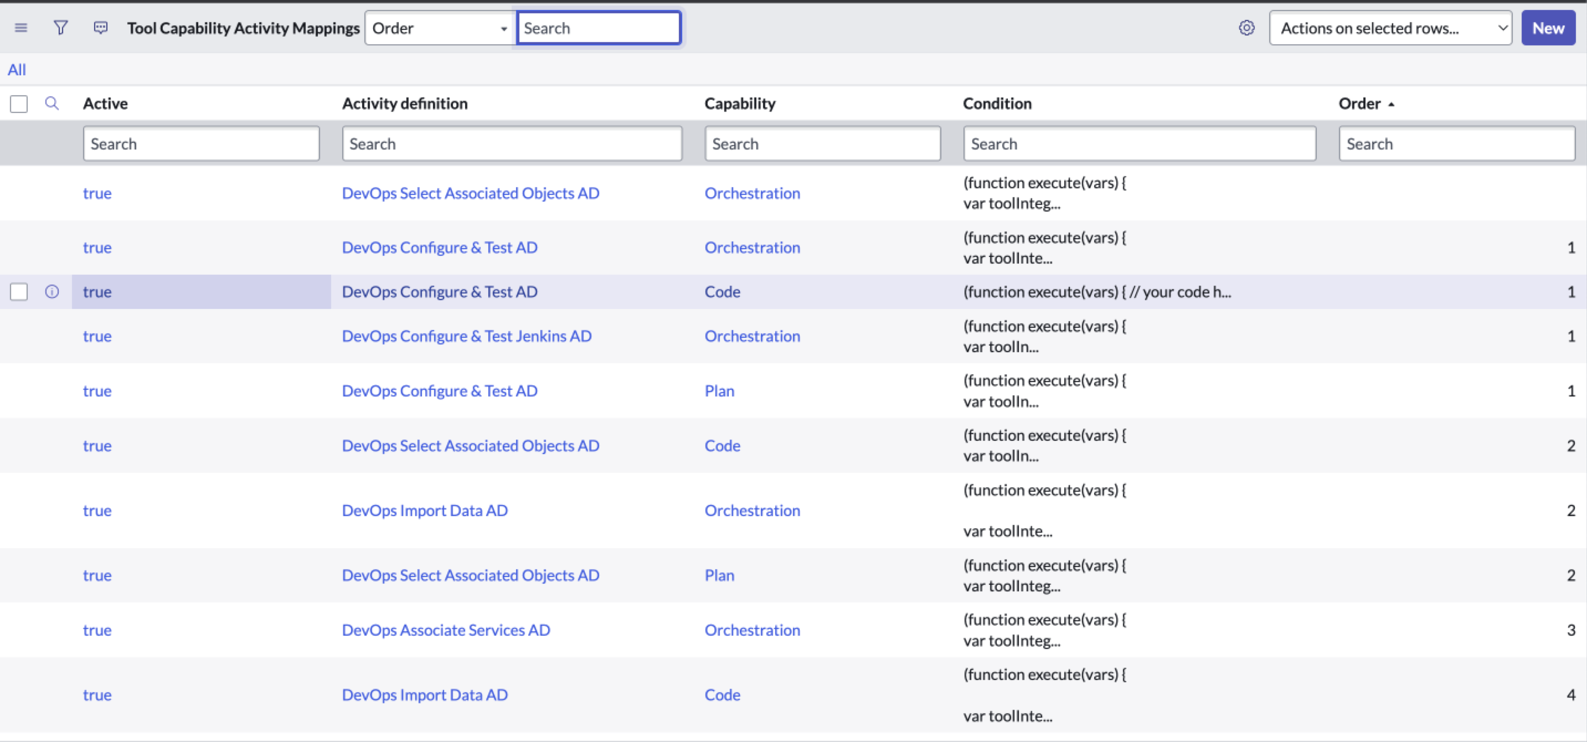Focus the top Search box

coord(599,28)
